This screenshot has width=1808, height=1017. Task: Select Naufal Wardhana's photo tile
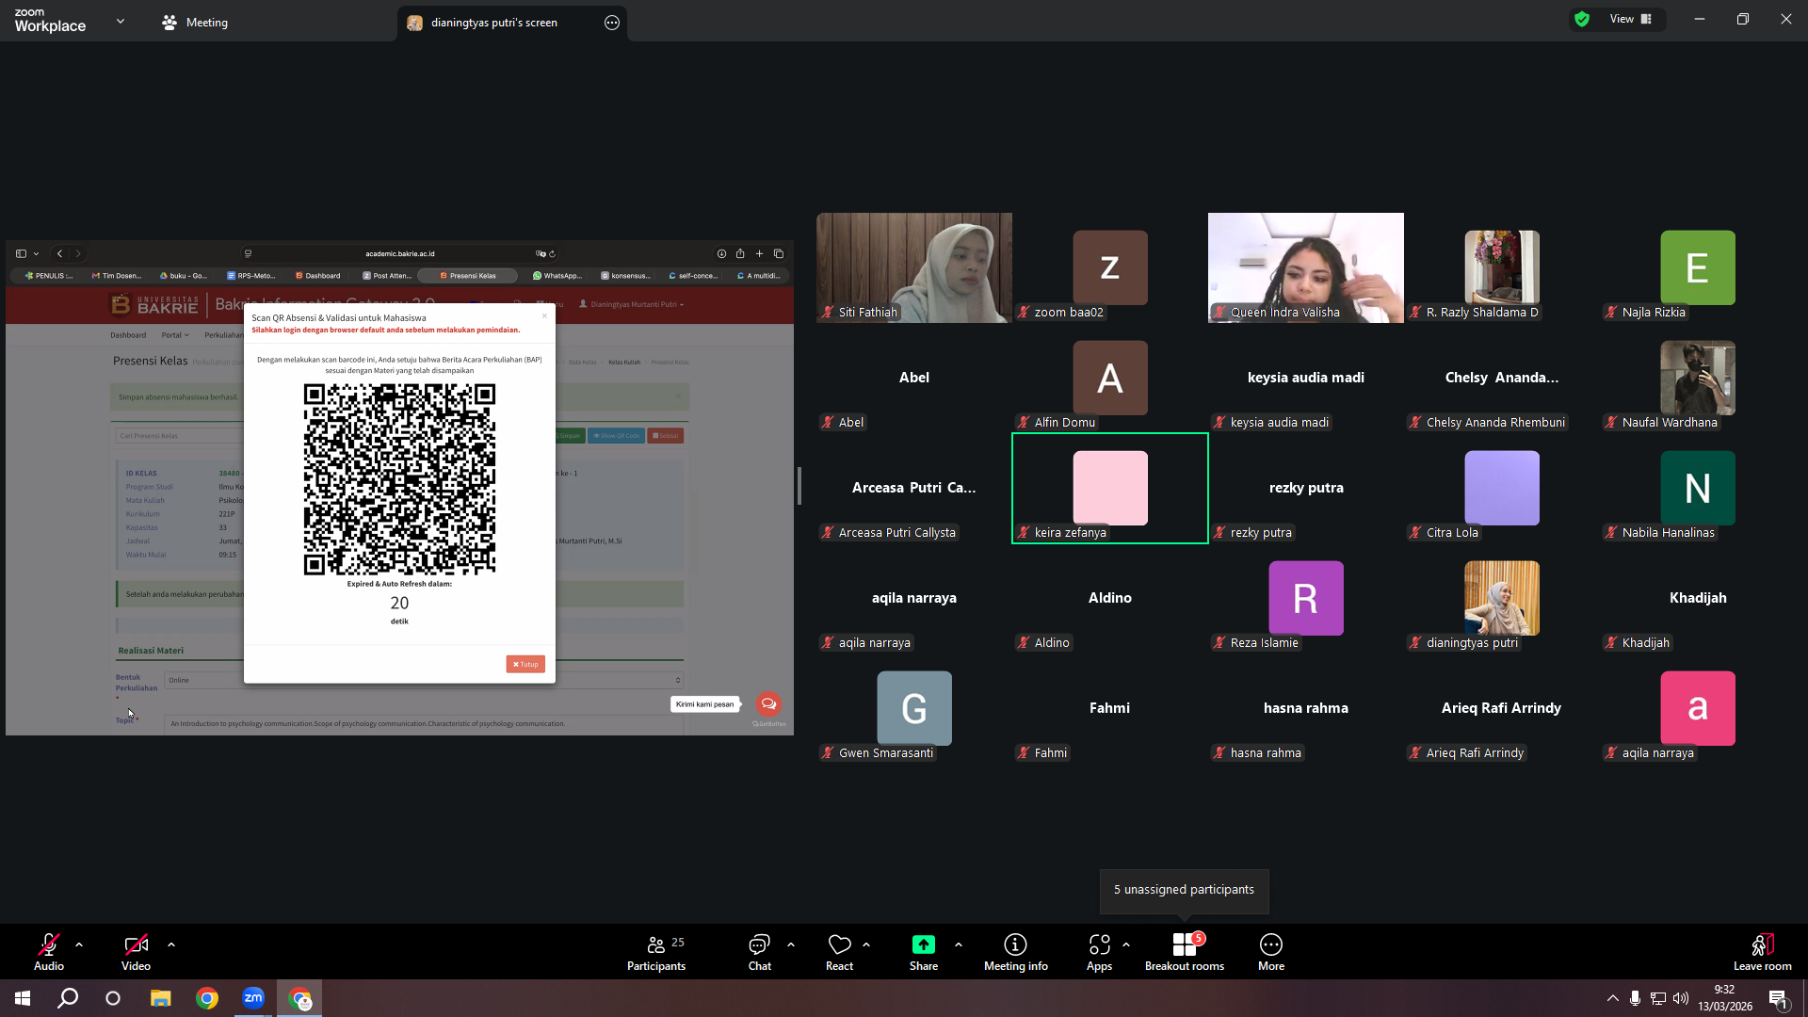click(1698, 378)
